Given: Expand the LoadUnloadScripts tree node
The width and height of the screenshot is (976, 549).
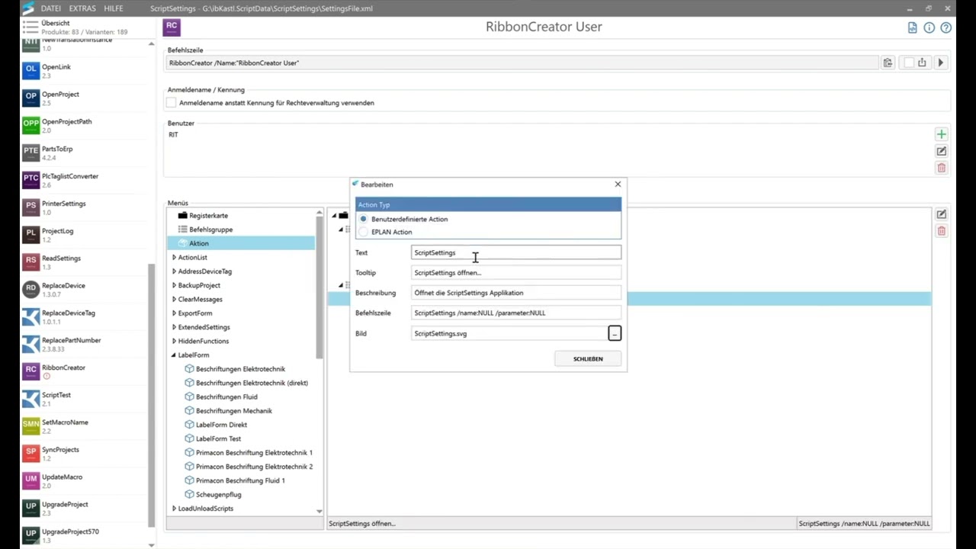Looking at the screenshot, I should pos(174,509).
